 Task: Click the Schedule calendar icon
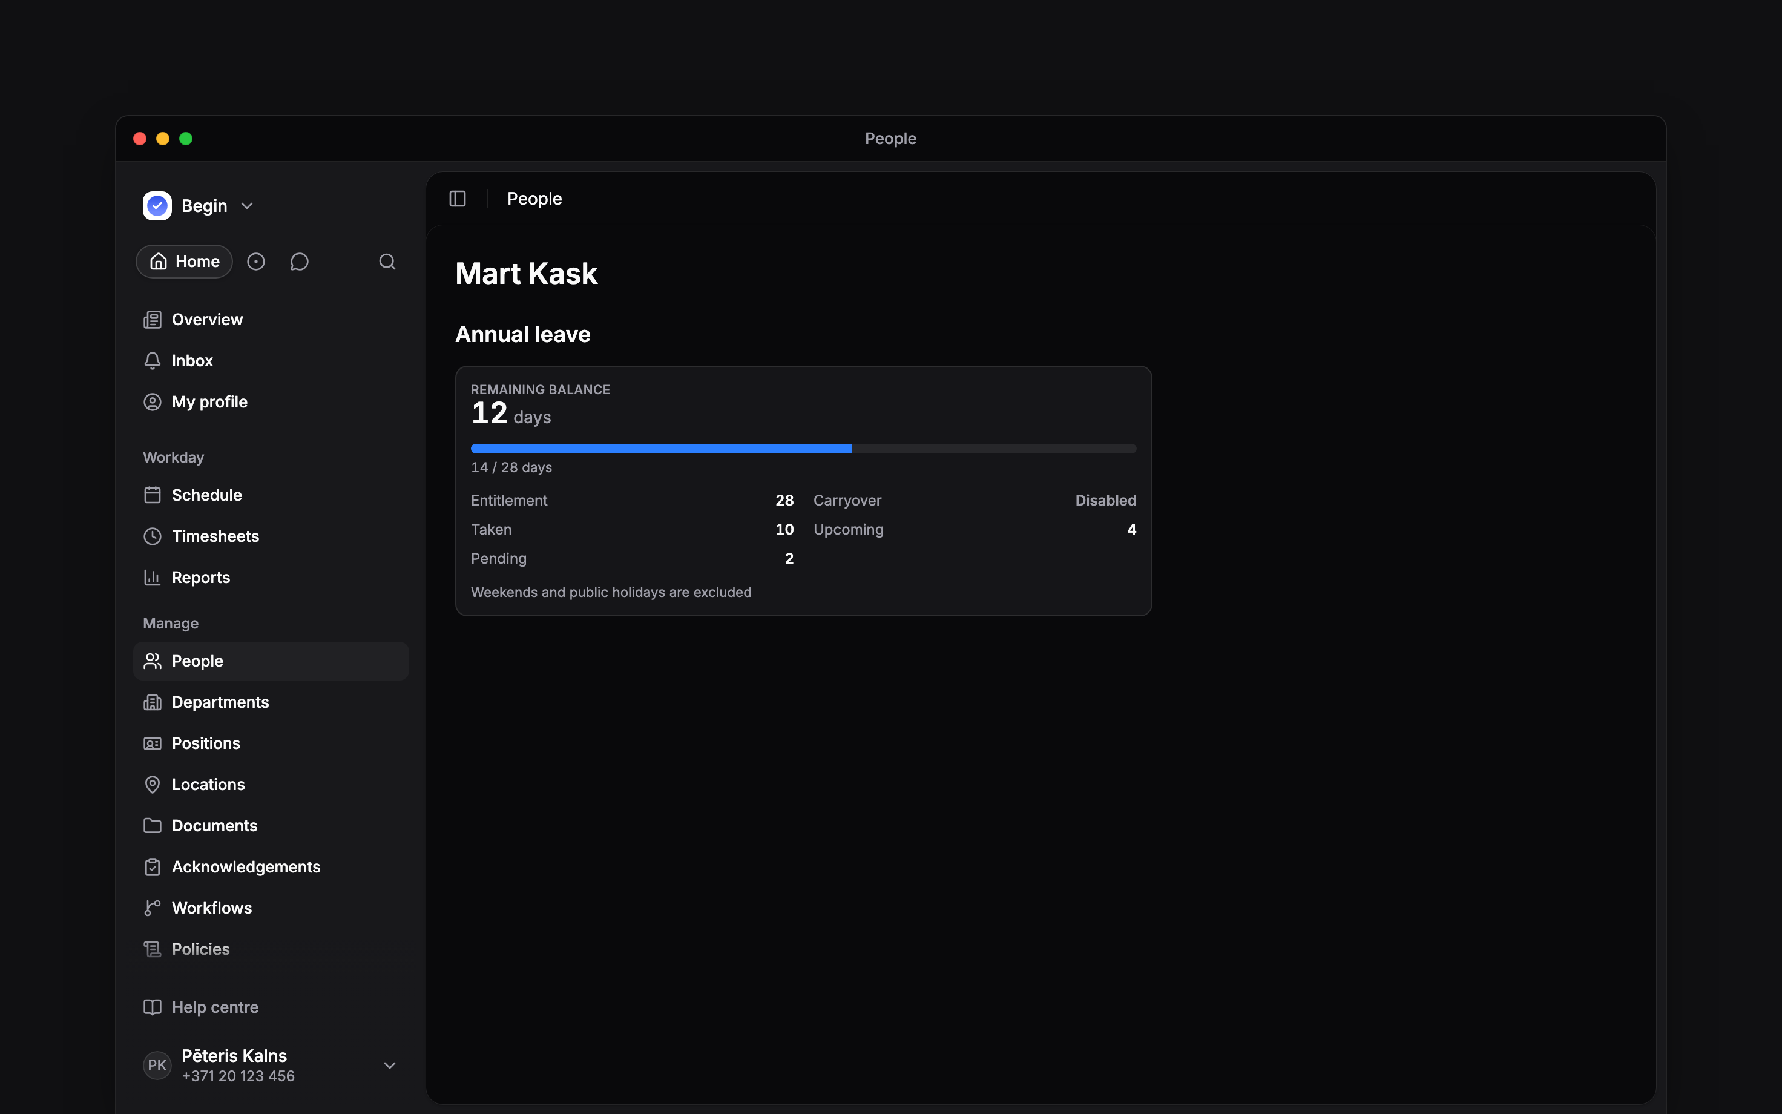(153, 495)
